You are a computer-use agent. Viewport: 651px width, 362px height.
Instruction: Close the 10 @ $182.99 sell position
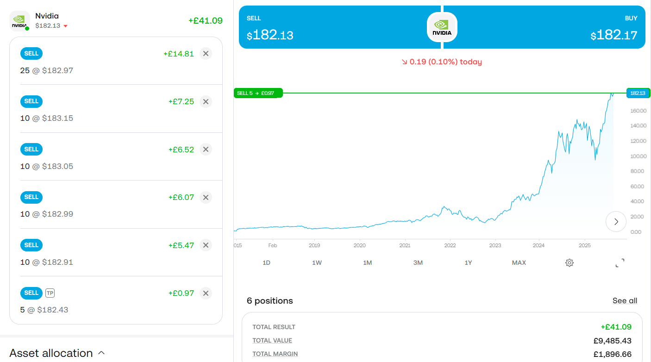[206, 197]
